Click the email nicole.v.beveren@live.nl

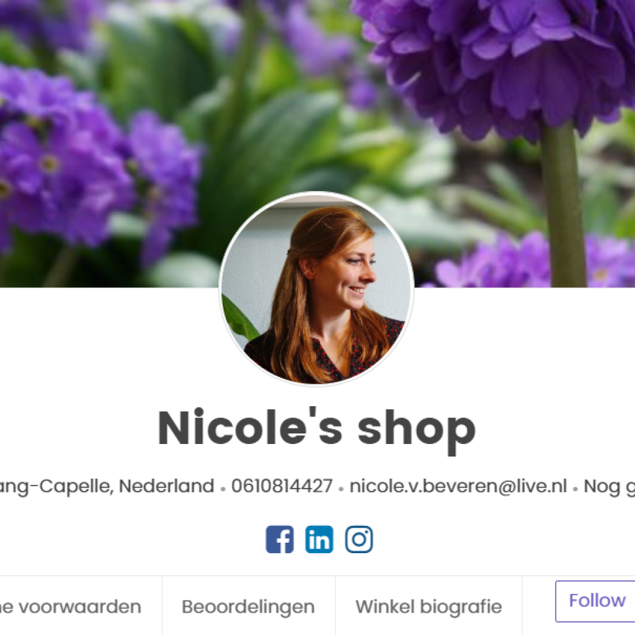pyautogui.click(x=458, y=486)
